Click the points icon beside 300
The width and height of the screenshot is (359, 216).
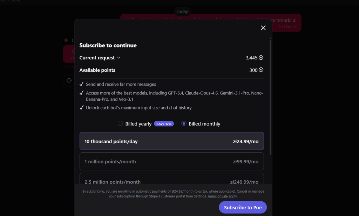261,70
